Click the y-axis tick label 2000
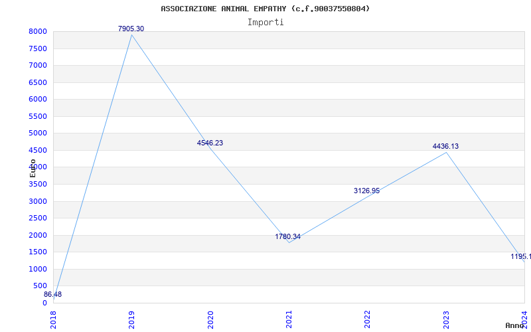531x332 pixels. [x=38, y=236]
